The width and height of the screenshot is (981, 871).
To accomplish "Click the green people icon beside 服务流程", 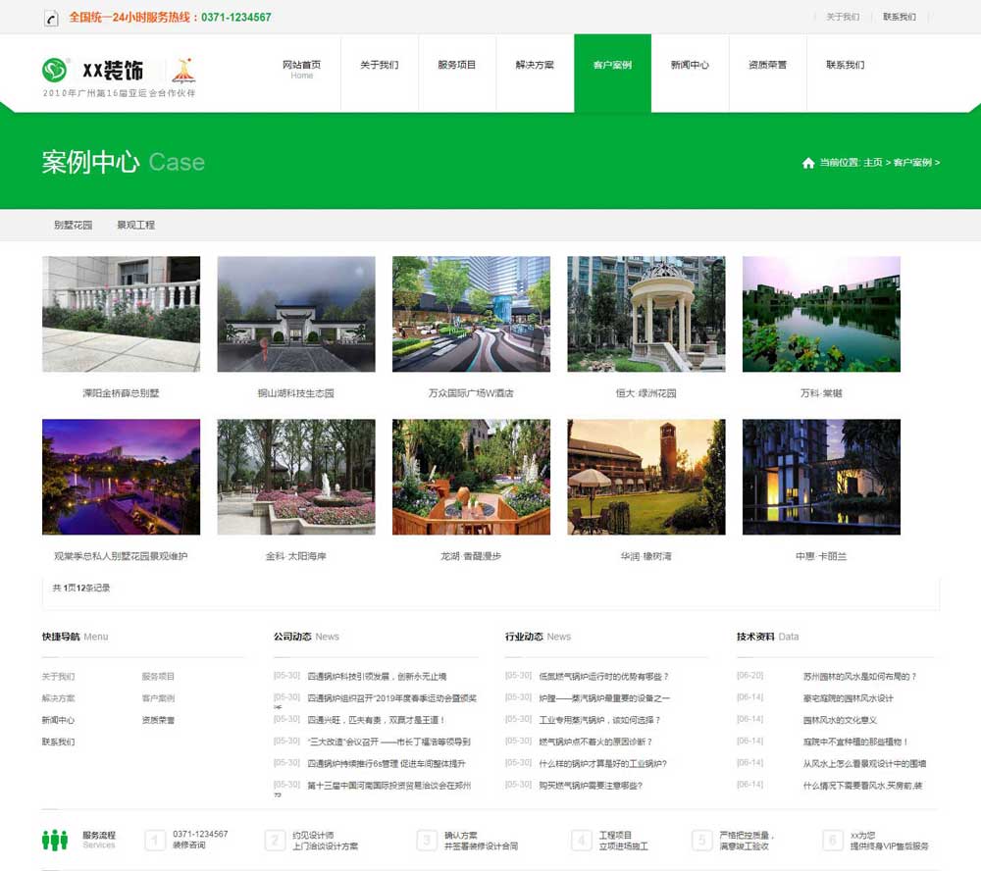I will pos(55,840).
